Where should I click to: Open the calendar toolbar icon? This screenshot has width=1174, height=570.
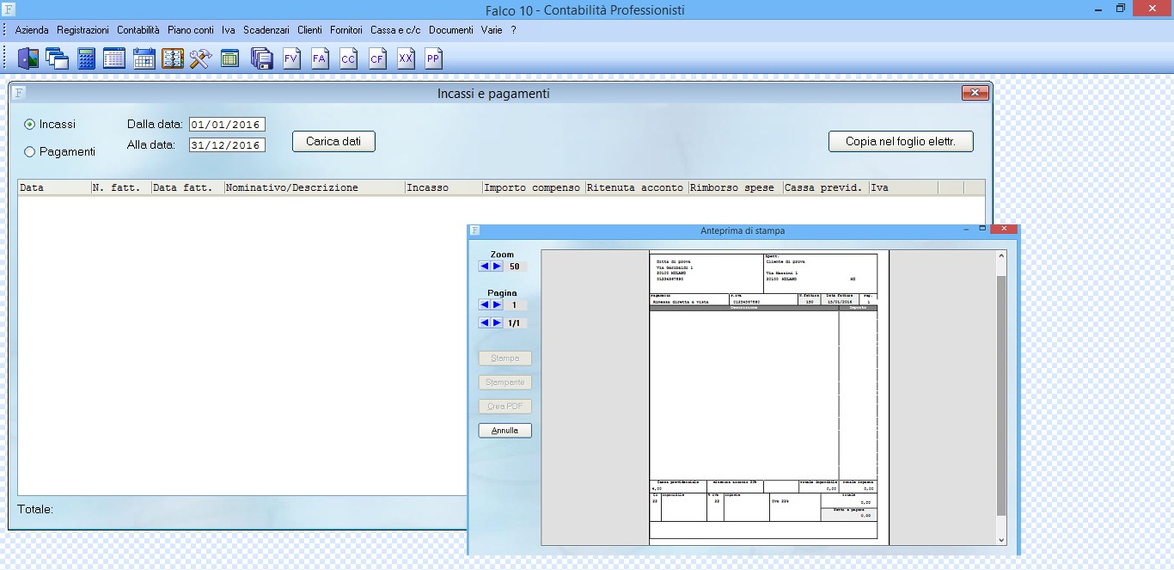pos(144,58)
